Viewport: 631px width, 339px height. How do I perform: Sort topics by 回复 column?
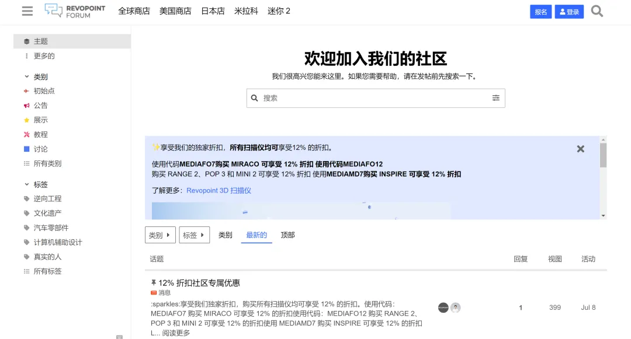point(521,259)
